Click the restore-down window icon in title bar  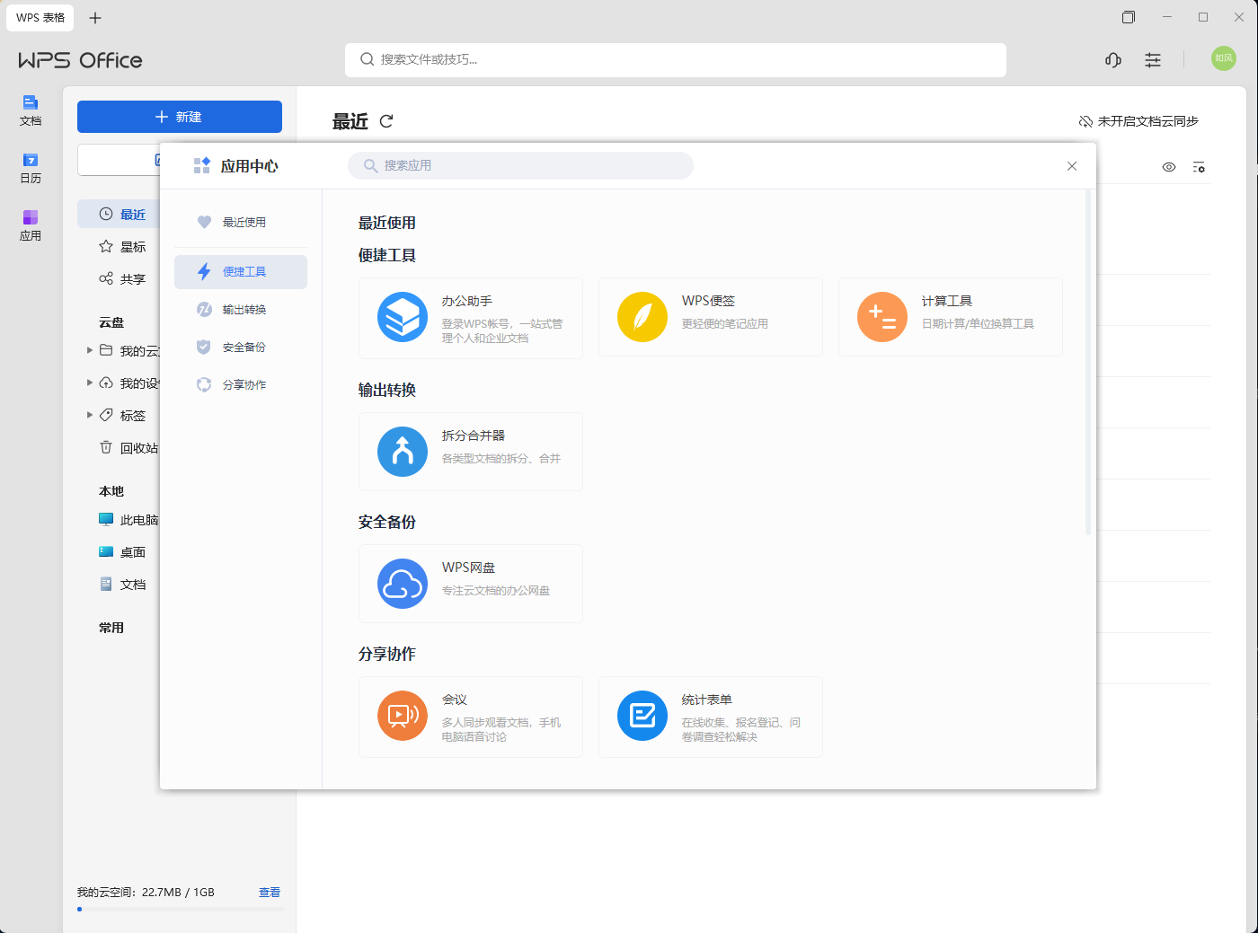pyautogui.click(x=1129, y=17)
